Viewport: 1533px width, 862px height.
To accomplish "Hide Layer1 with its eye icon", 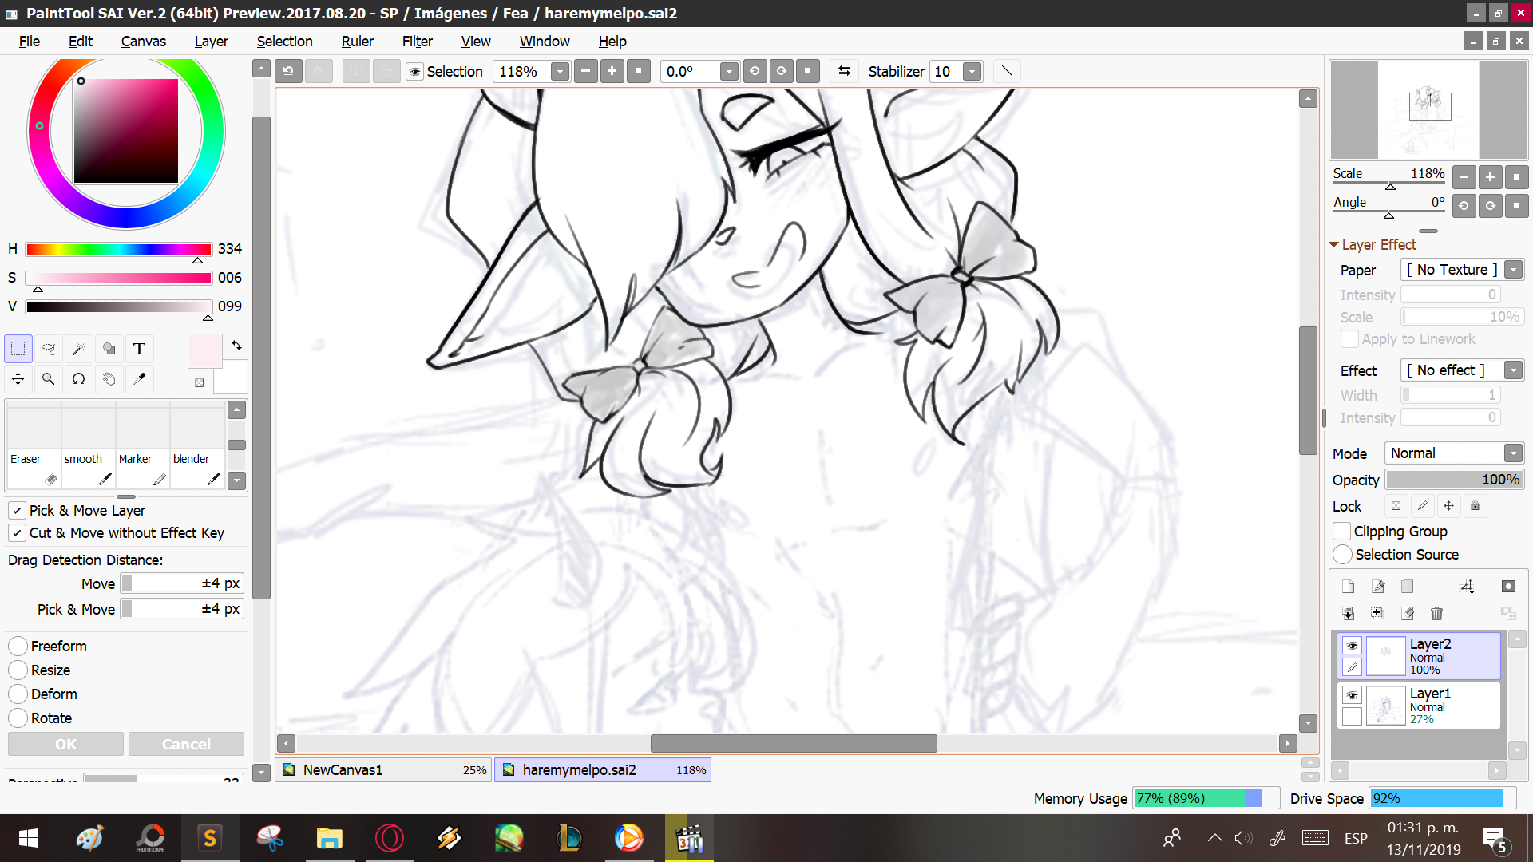I will 1352,694.
